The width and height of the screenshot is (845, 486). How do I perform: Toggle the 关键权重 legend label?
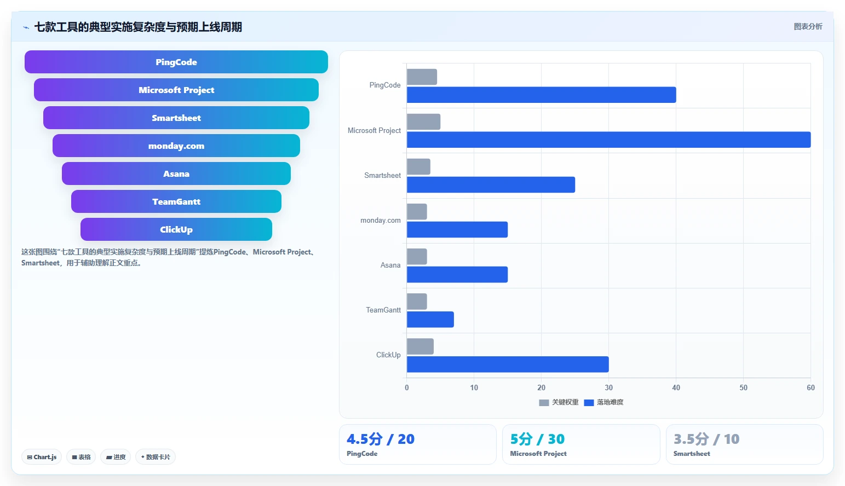pyautogui.click(x=565, y=403)
